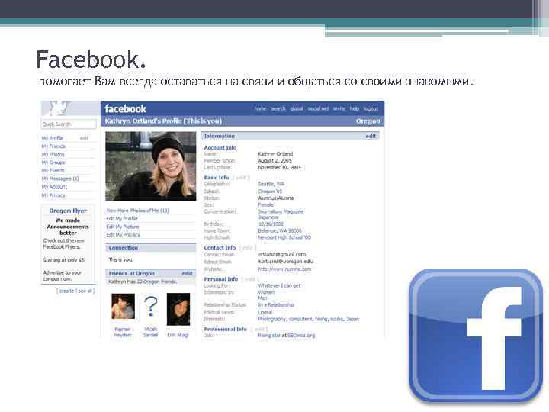Click the Liberal political views link
Screen dimensions: 549x412
pyautogui.click(x=265, y=312)
